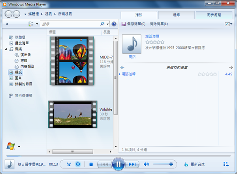The width and height of the screenshot is (237, 174).
Task: Click the now playing album art note
Action: tap(132, 44)
